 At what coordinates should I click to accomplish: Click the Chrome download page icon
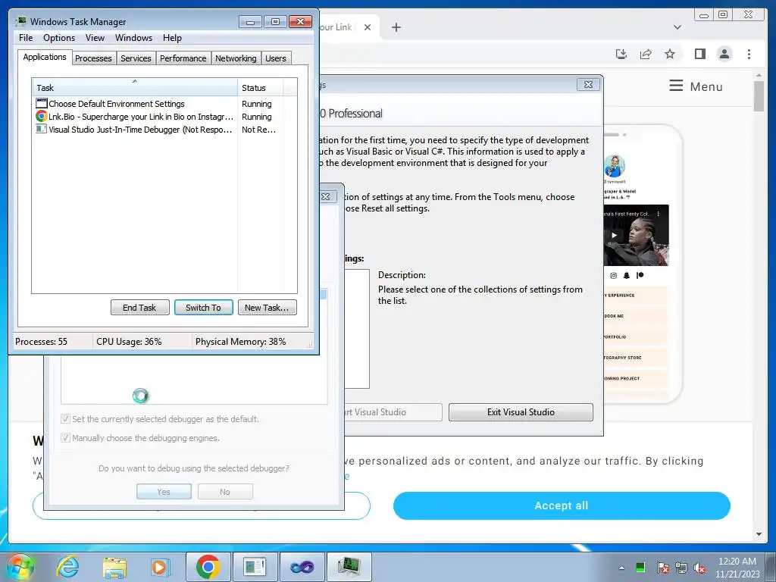point(621,54)
